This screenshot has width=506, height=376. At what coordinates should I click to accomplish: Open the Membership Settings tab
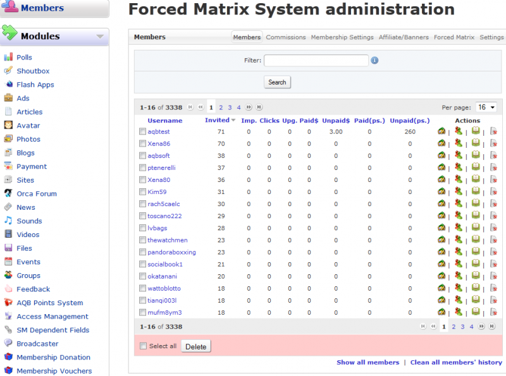(342, 37)
